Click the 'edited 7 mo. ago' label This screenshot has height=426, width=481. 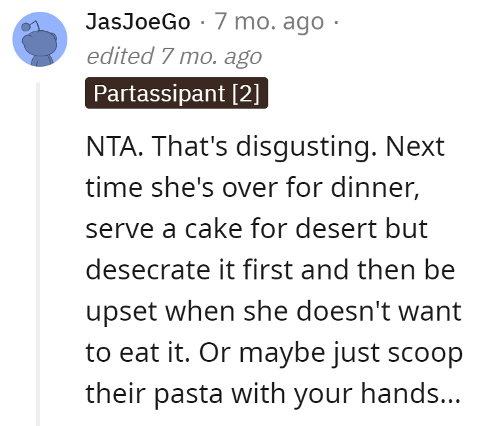174,56
